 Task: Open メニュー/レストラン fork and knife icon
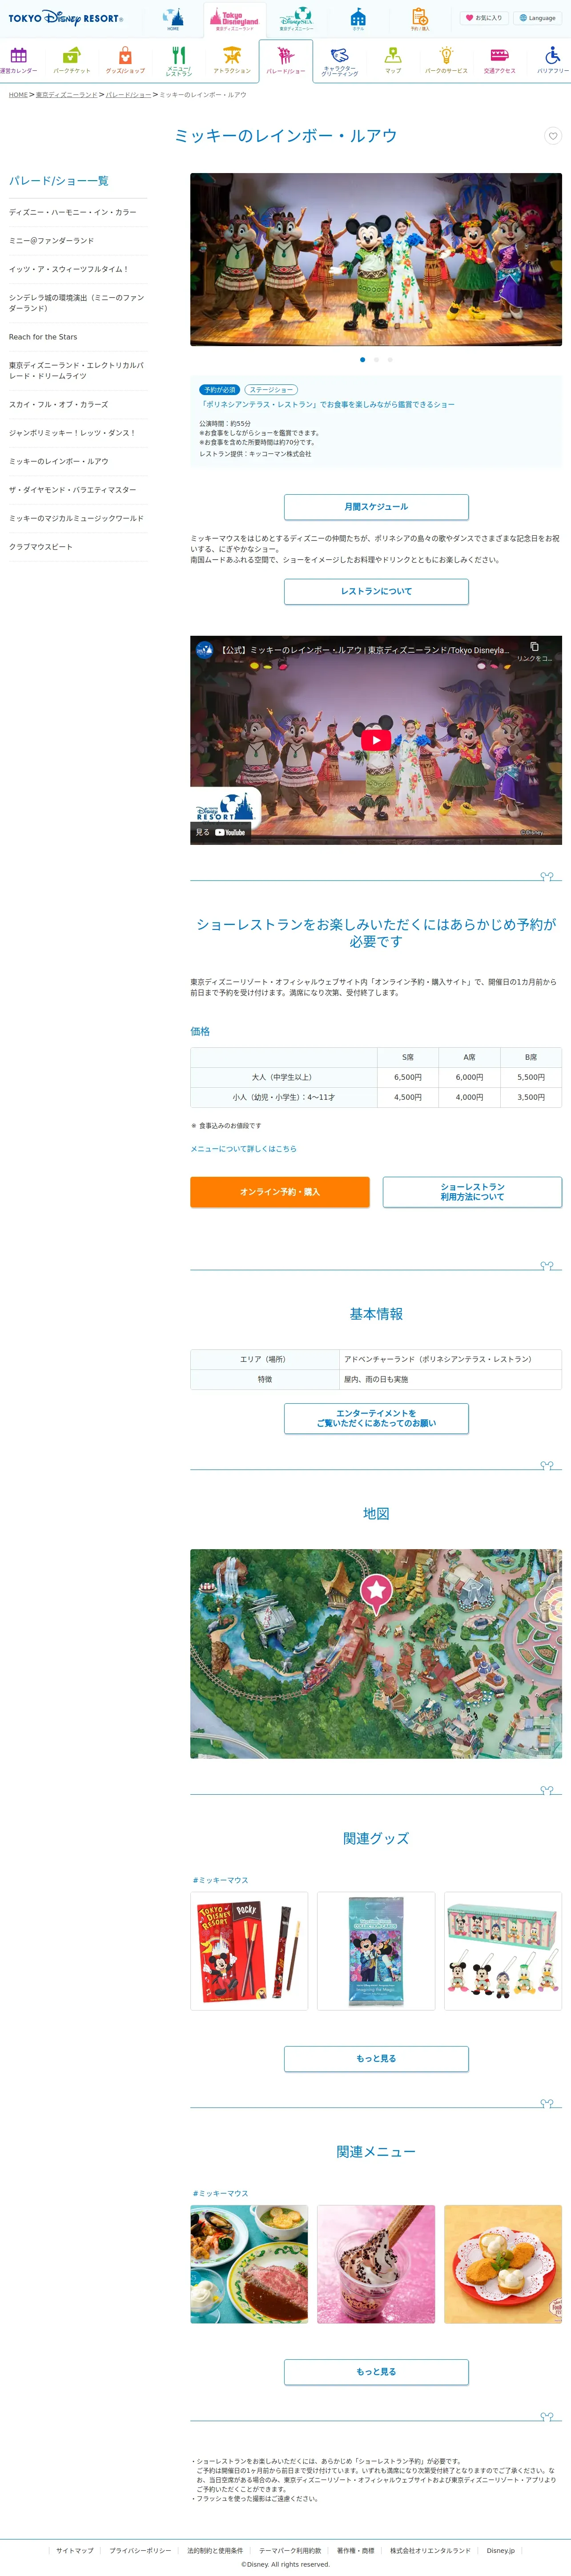[x=179, y=61]
